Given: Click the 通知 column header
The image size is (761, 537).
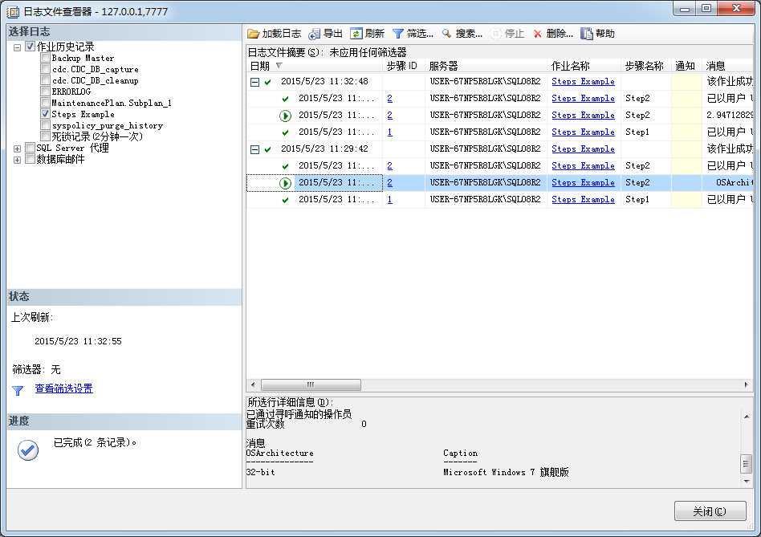Looking at the screenshot, I should click(686, 66).
